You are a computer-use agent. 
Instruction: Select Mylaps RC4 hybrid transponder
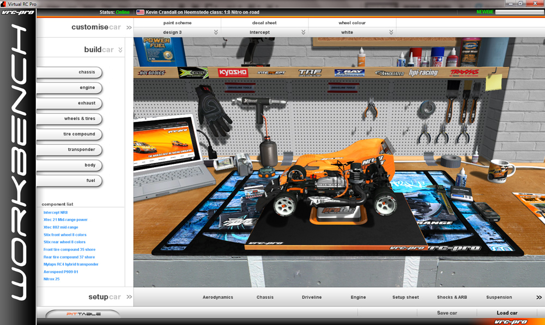(71, 264)
